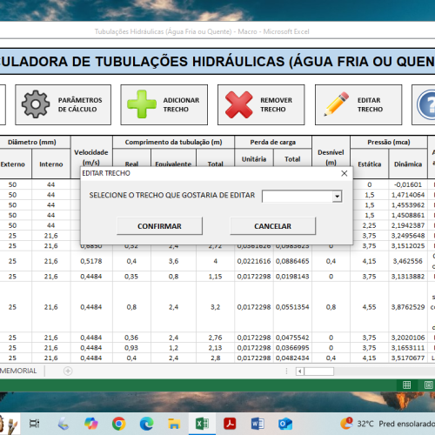This screenshot has width=435, height=435.
Task: Open Microsoft Word from the taskbar
Action: click(x=258, y=424)
